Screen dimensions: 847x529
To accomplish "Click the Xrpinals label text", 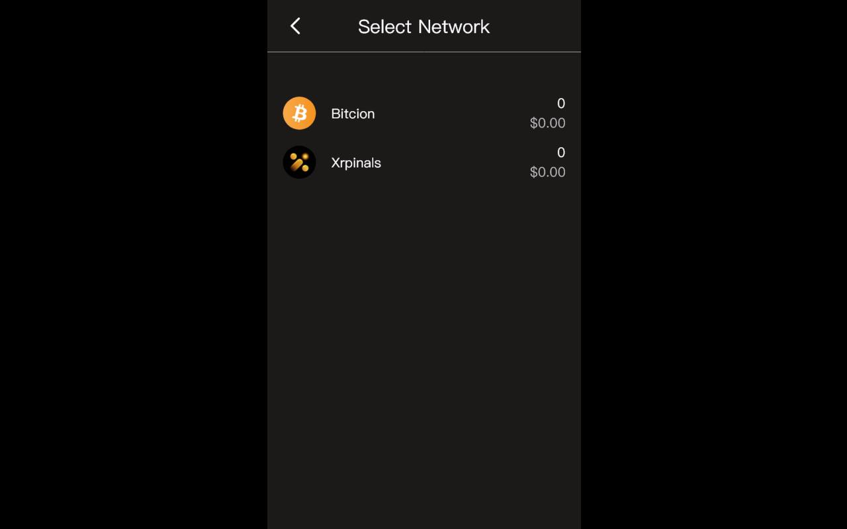I will click(356, 162).
